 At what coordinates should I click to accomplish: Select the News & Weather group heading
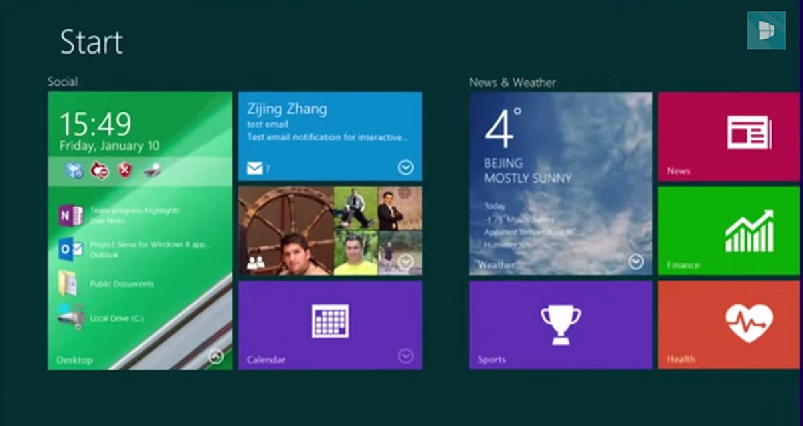512,82
